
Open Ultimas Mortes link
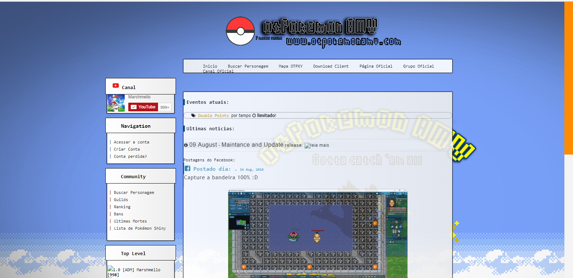click(130, 221)
